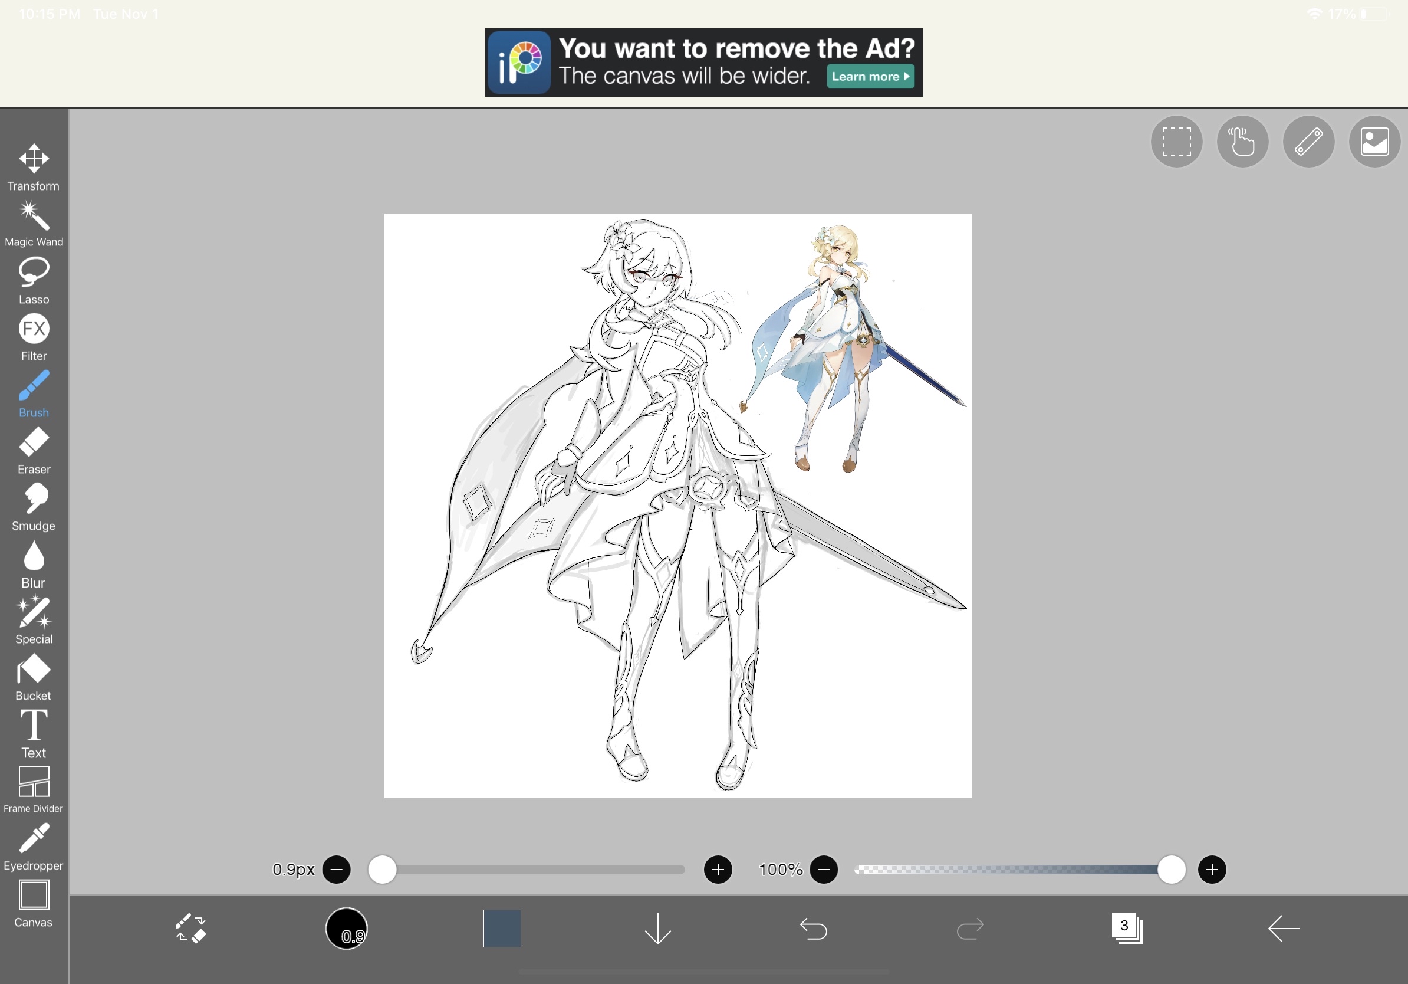Select the Magic Wand tool
Image resolution: width=1408 pixels, height=984 pixels.
coord(33,221)
